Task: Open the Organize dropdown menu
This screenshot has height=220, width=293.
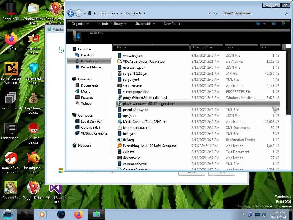Action: point(80,24)
